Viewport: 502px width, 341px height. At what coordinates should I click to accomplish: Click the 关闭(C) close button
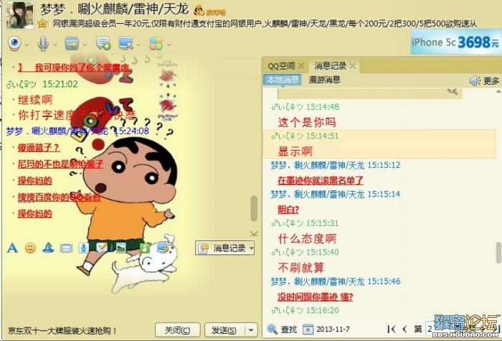point(178,330)
